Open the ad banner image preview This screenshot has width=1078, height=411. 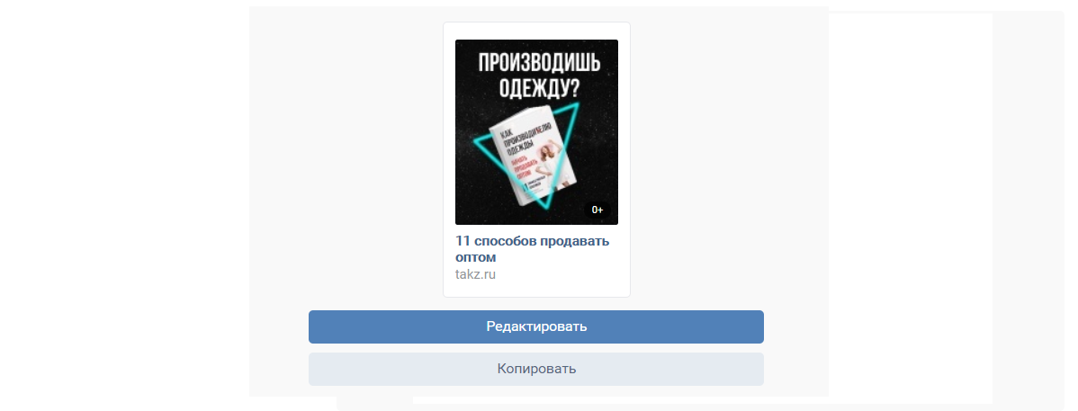click(536, 132)
